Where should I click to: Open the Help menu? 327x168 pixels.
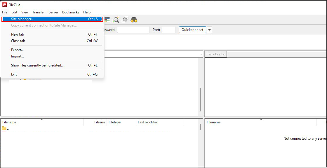[87, 12]
